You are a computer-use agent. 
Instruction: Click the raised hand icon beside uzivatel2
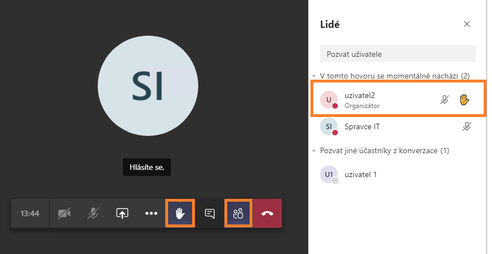(x=464, y=100)
